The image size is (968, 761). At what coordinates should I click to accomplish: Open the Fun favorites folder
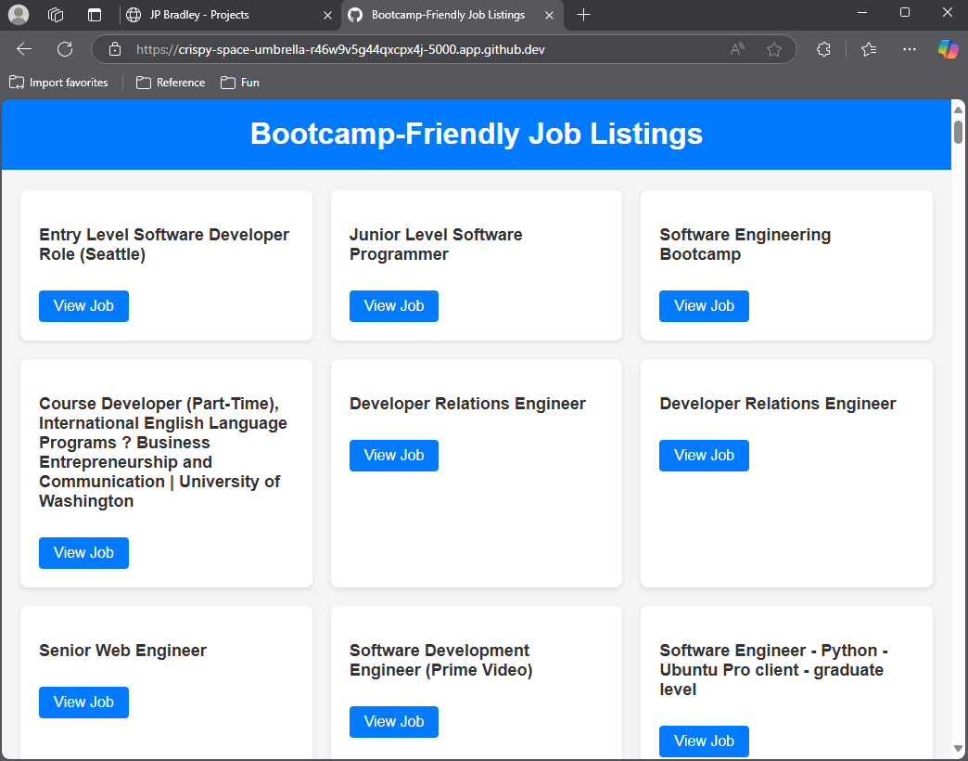click(x=240, y=83)
